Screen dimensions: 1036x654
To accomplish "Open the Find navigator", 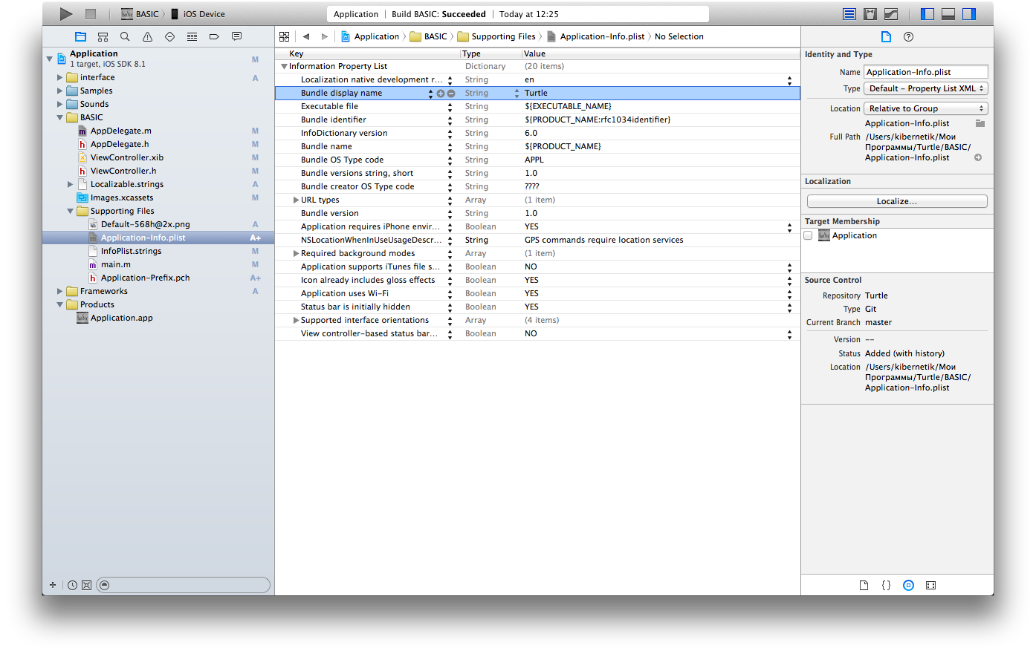I will 125,36.
